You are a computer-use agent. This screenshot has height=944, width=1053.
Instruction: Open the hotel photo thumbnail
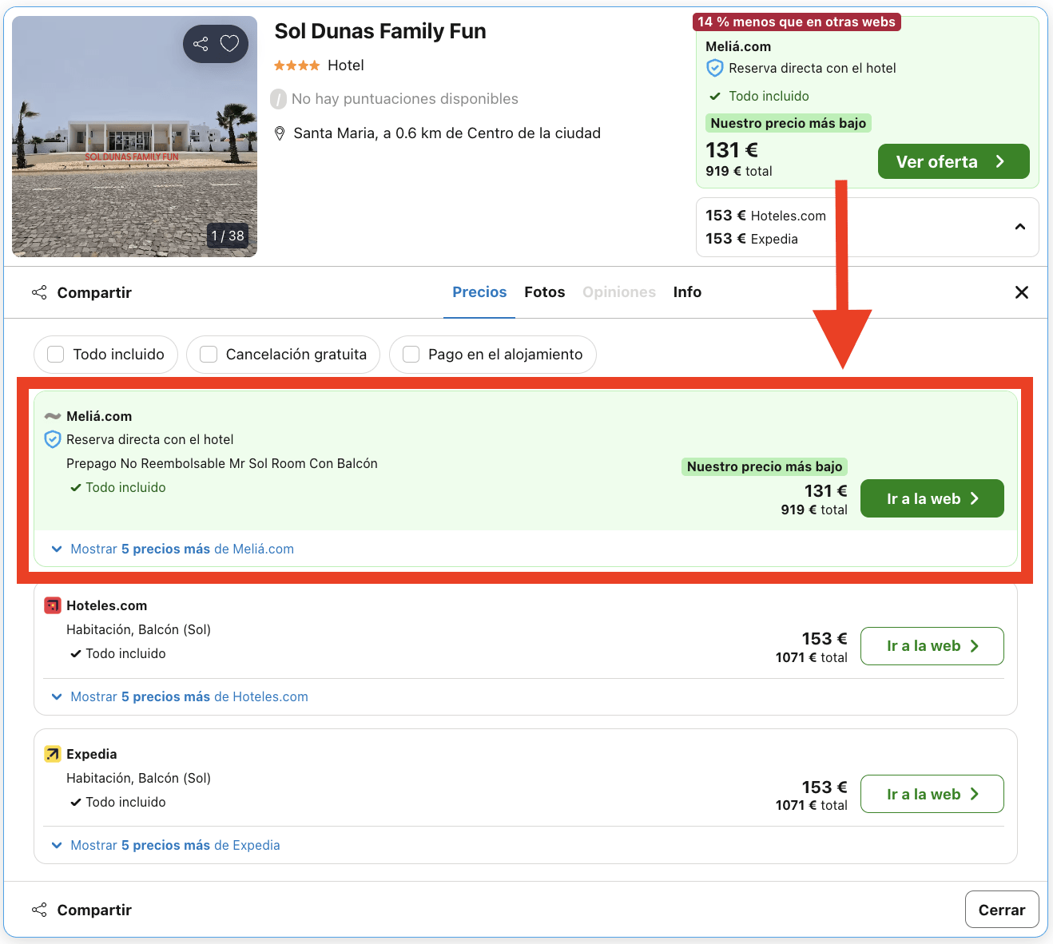[134, 137]
